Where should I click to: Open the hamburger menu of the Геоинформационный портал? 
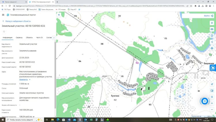[x=3, y=15]
